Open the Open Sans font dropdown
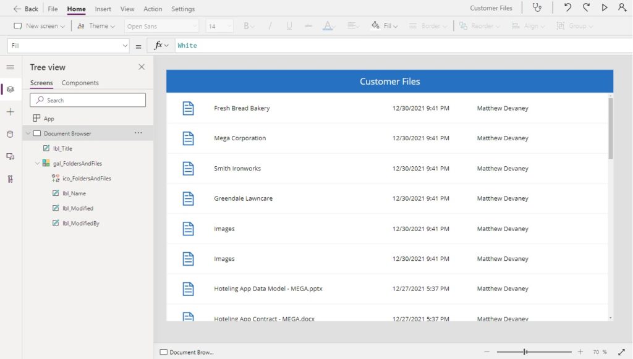 click(x=161, y=27)
